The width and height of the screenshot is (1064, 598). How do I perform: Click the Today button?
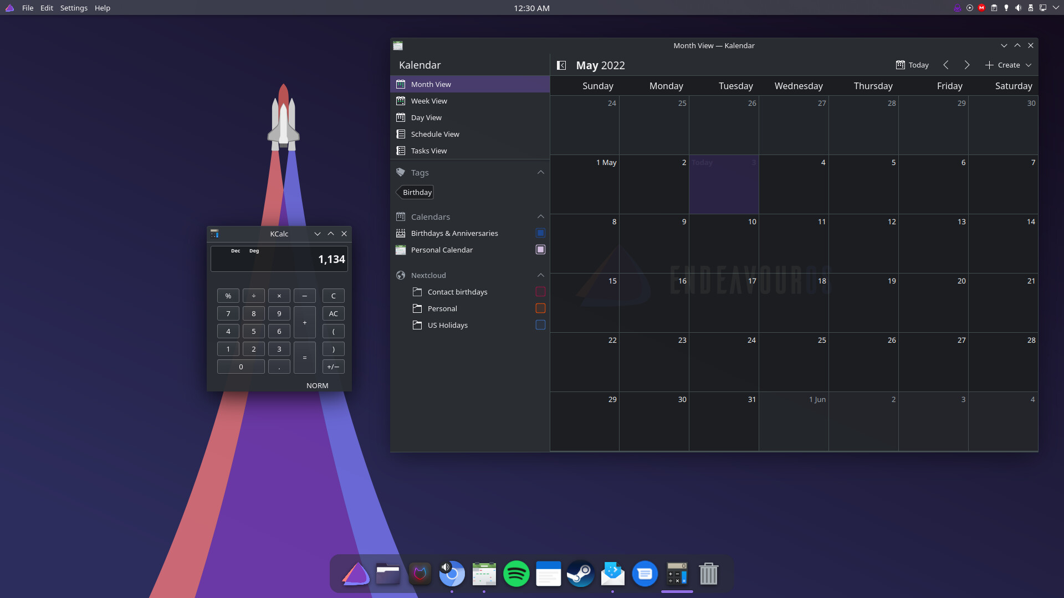pos(912,65)
